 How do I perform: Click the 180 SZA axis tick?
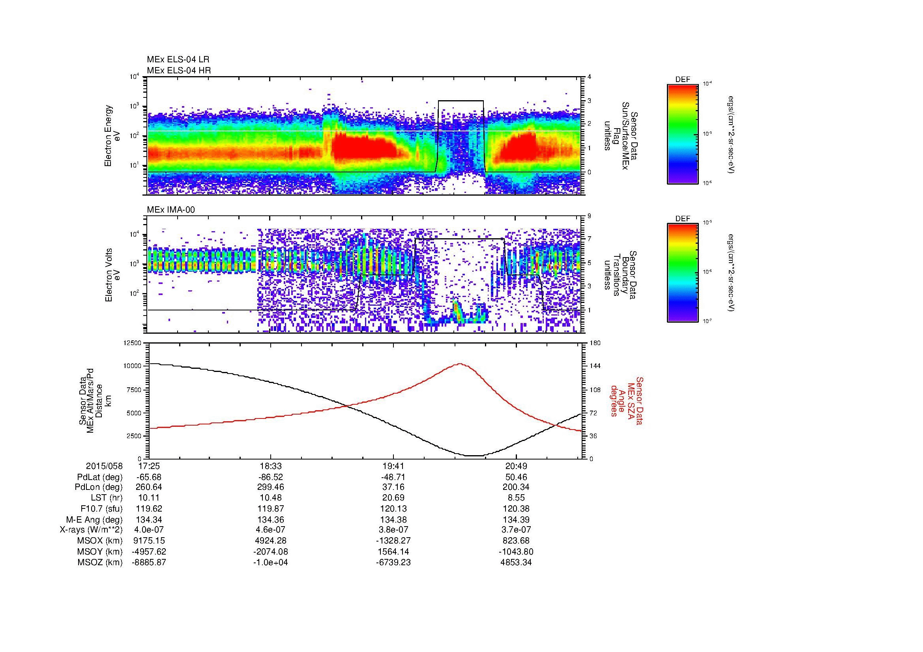(595, 343)
